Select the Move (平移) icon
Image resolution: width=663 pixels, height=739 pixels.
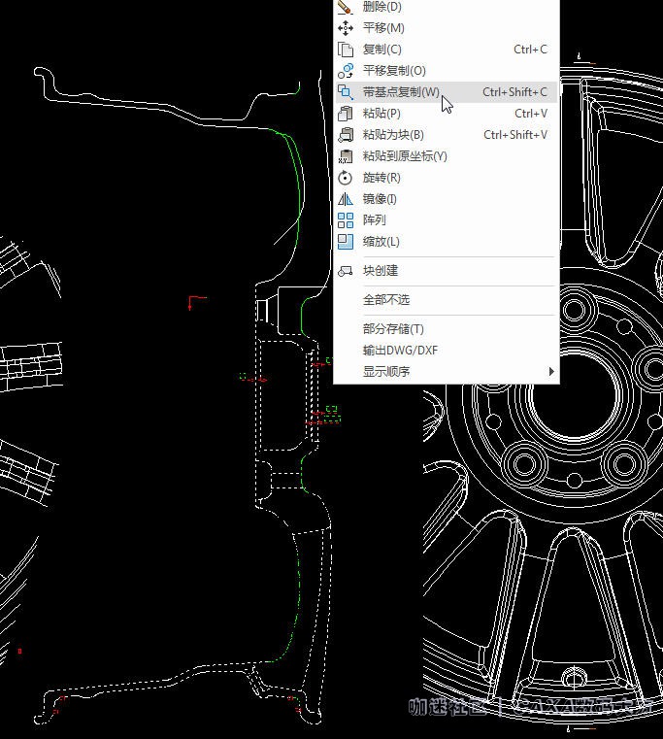pos(345,28)
